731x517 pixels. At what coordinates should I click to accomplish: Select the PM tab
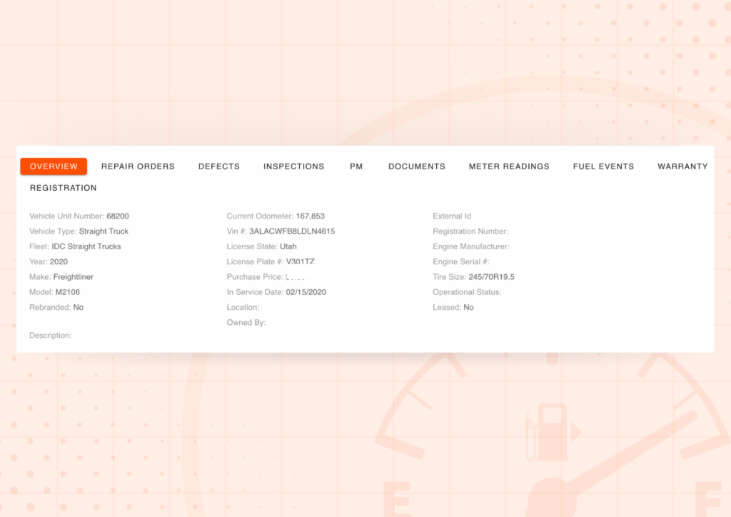tap(356, 166)
